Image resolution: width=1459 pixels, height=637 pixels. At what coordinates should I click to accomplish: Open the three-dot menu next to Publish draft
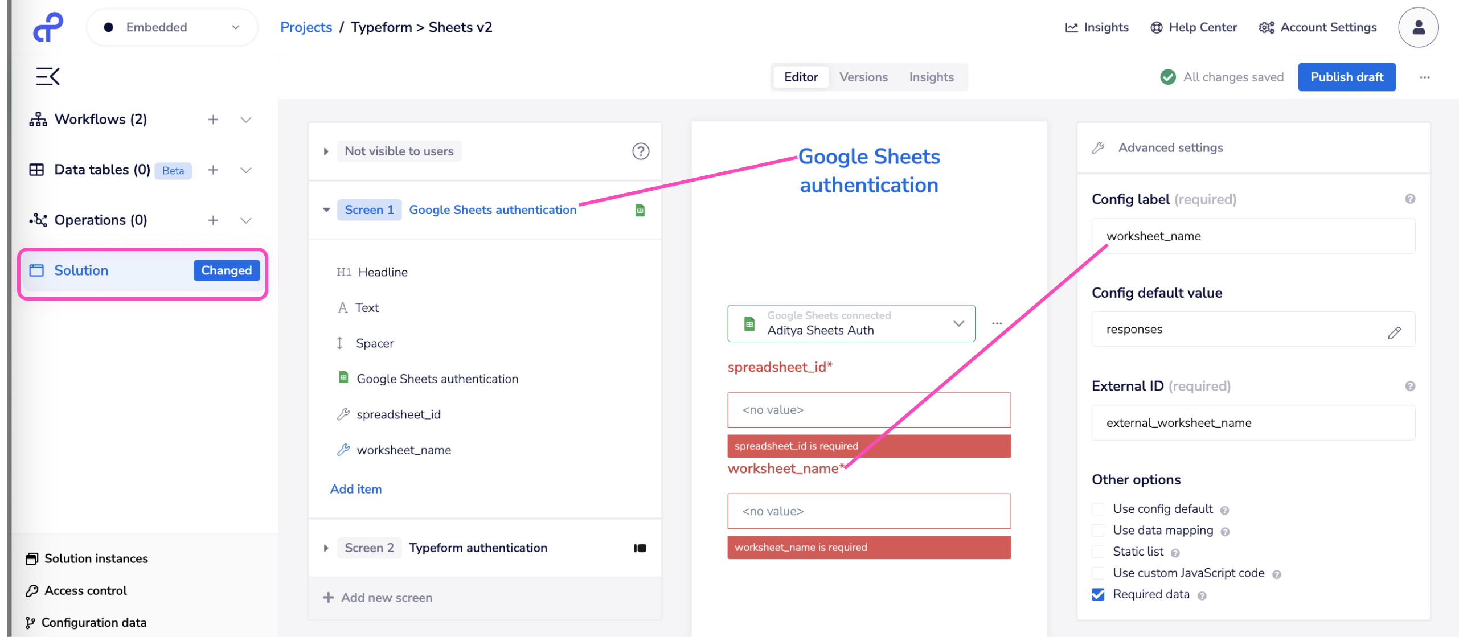[x=1424, y=77]
